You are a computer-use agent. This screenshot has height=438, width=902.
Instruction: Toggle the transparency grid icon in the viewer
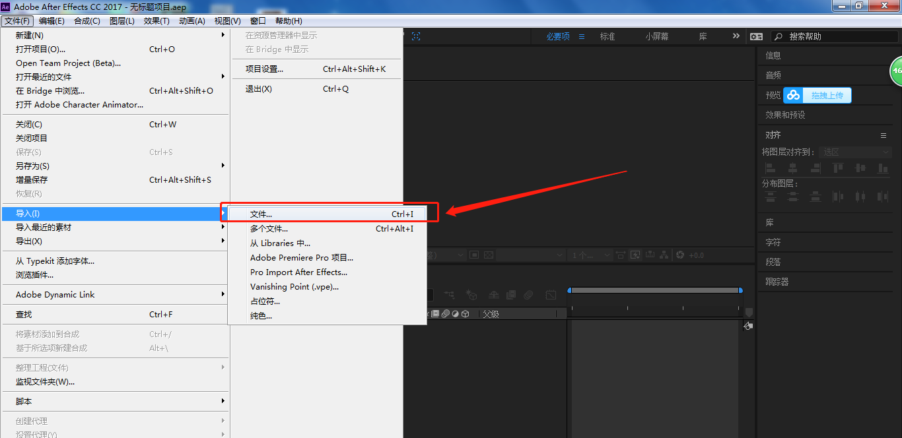tap(489, 255)
